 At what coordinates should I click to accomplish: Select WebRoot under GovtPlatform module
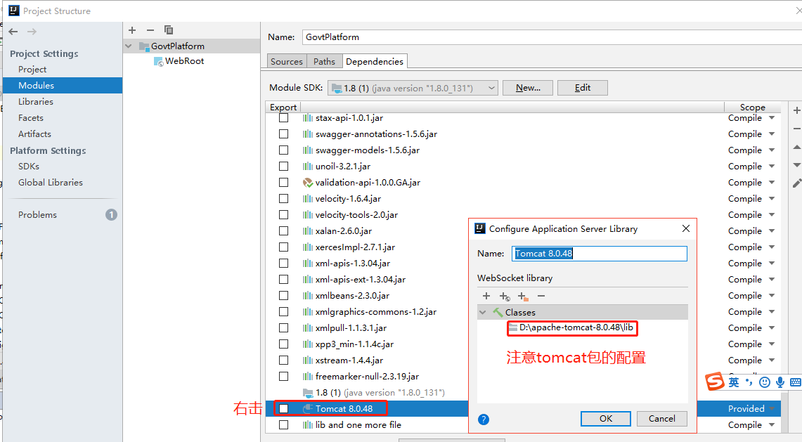(x=184, y=61)
